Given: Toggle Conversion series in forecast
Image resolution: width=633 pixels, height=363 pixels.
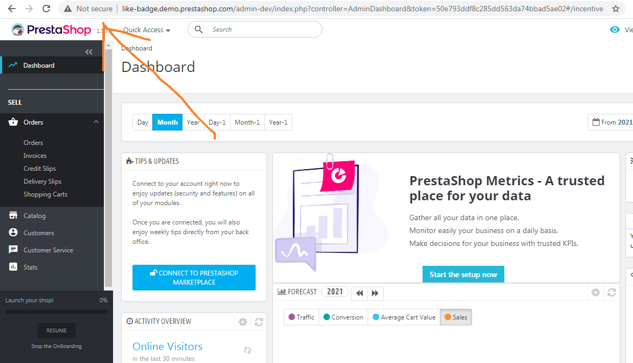Looking at the screenshot, I should tap(343, 317).
